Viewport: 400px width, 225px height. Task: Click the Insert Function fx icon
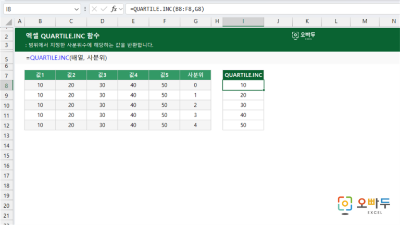tap(114, 9)
